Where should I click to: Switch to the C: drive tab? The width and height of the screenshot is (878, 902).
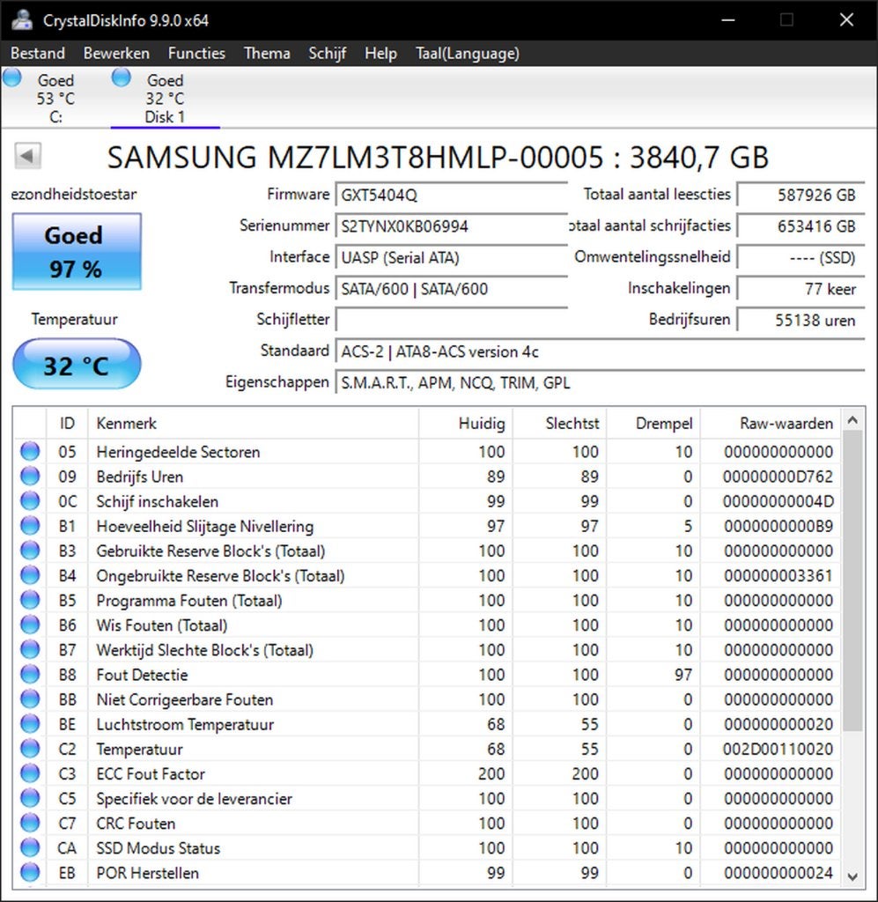tap(55, 97)
